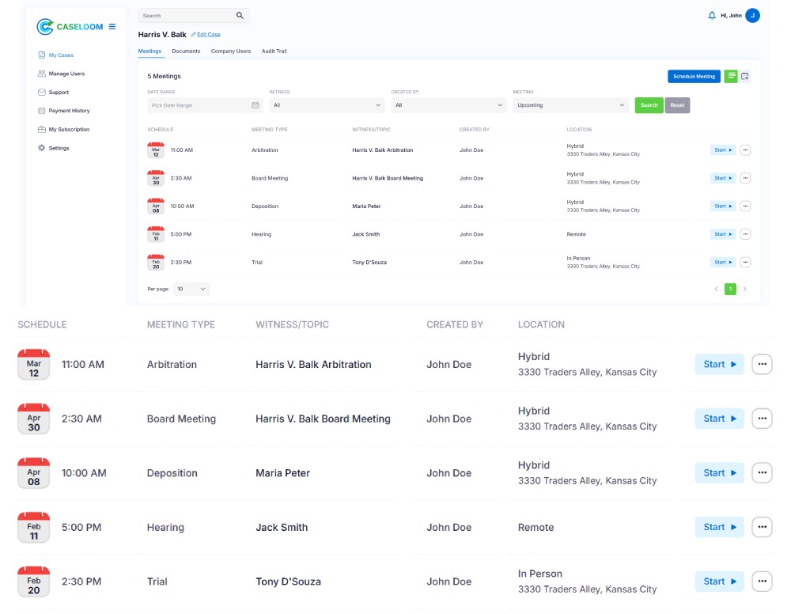Expand the Witness filter dropdown
The image size is (791, 614).
point(327,105)
